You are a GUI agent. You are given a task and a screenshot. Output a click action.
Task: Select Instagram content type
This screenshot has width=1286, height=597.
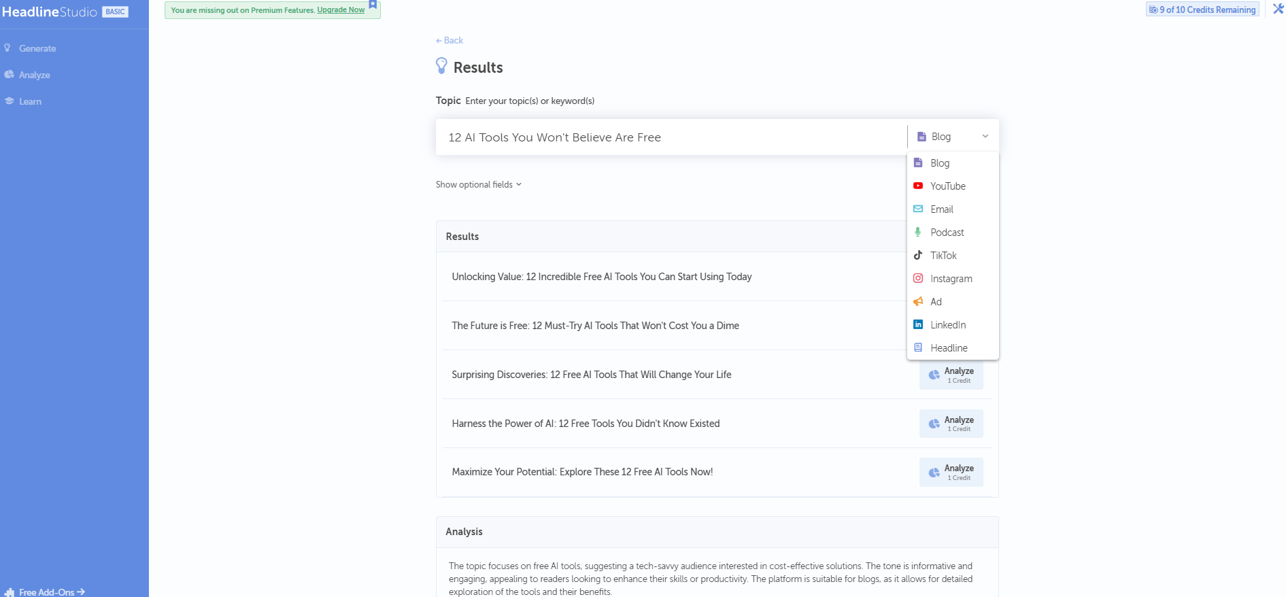[953, 279]
